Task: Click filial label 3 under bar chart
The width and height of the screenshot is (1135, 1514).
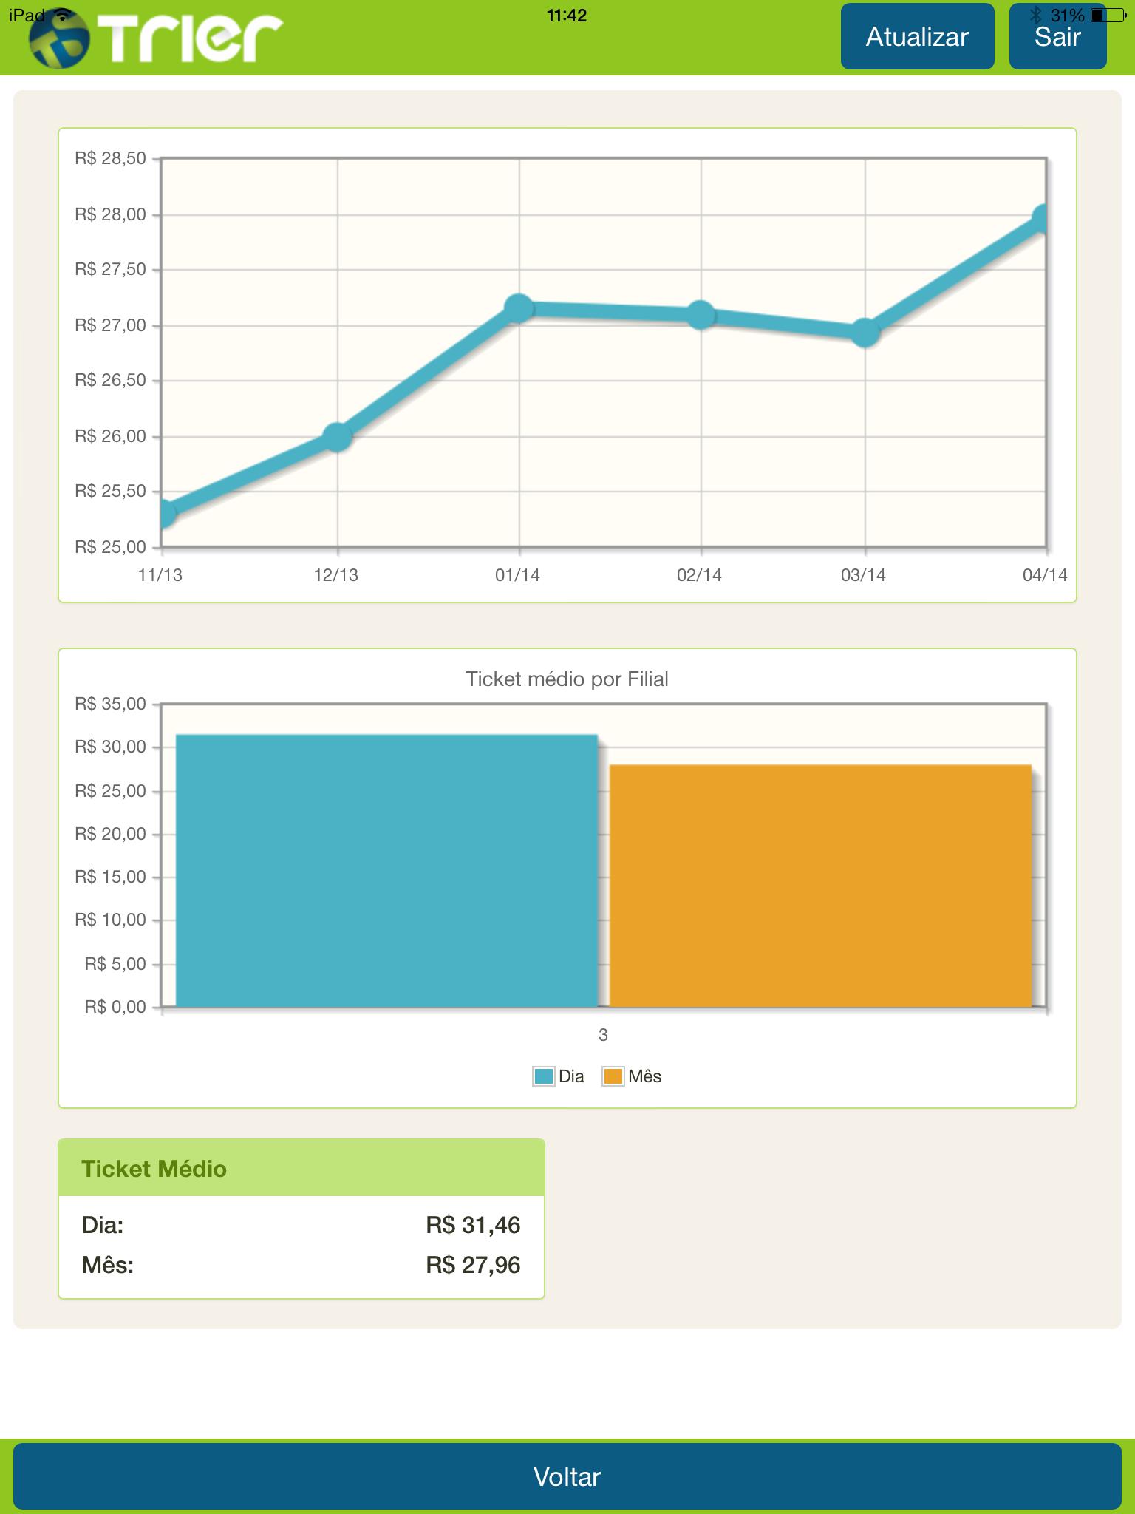Action: point(603,1035)
